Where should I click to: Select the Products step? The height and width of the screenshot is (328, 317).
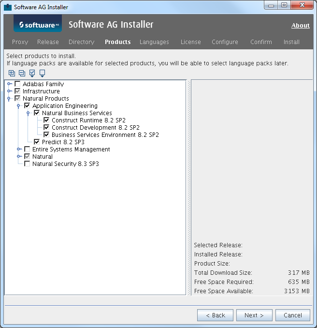117,42
